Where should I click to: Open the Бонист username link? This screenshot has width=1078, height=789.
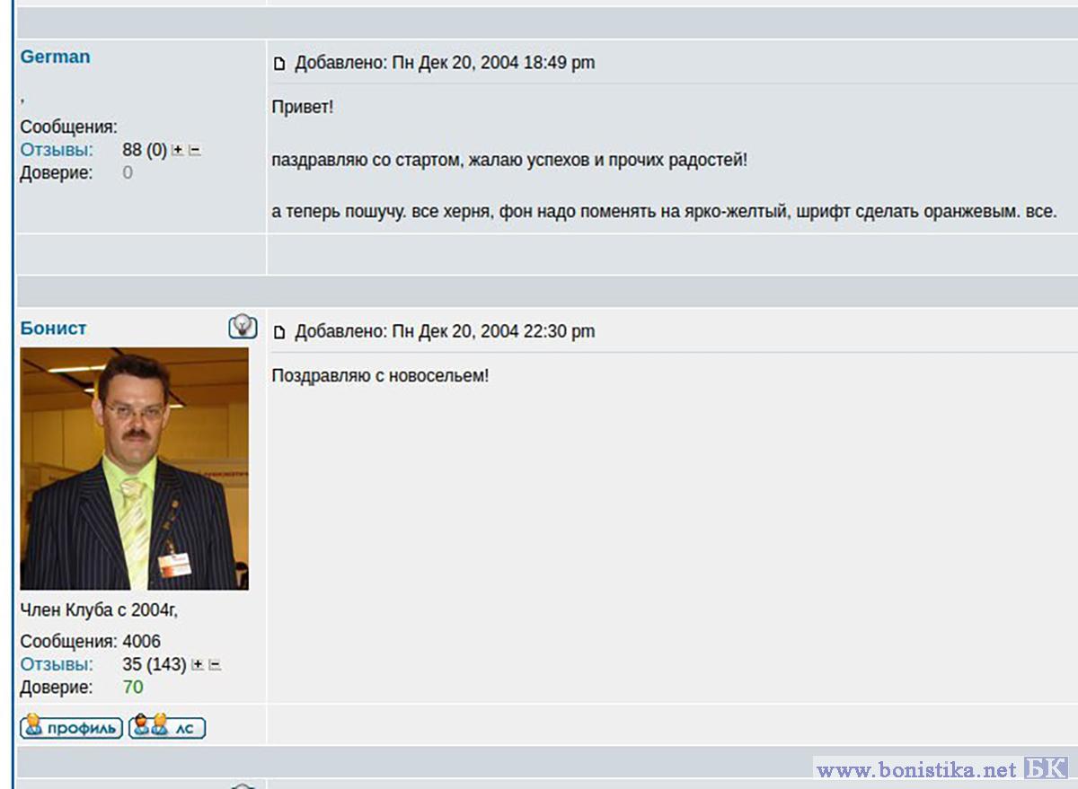point(53,329)
